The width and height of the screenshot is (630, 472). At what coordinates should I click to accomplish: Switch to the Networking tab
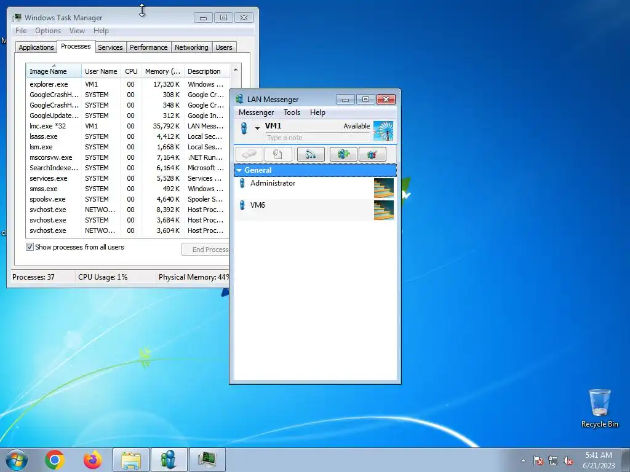coord(191,47)
